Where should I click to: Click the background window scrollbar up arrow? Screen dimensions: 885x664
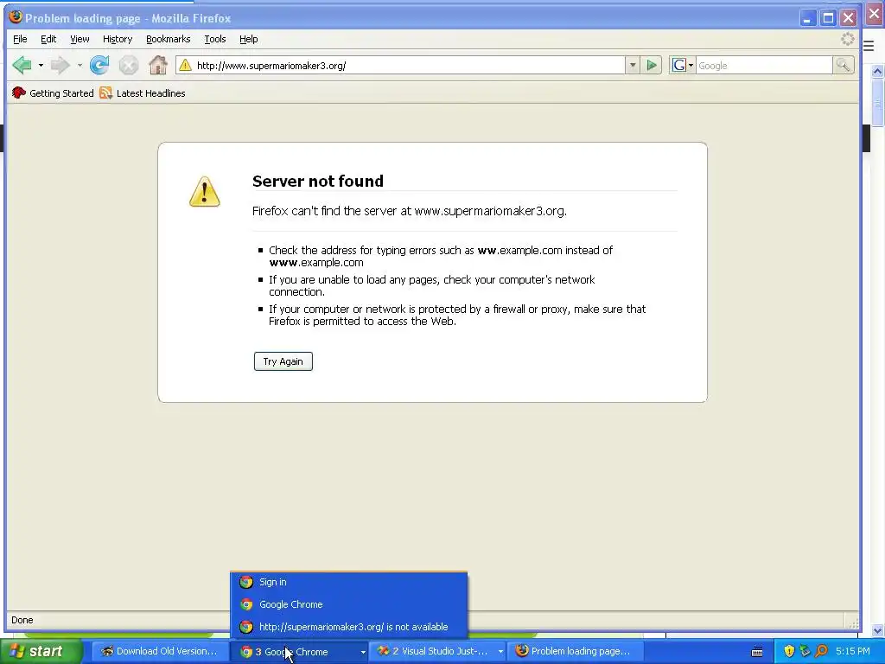[x=878, y=72]
